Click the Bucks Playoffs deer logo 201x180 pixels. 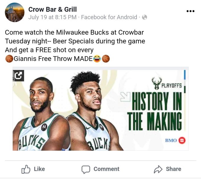(x=157, y=83)
